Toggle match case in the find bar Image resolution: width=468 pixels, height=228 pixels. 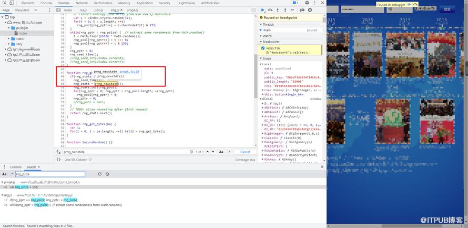pos(221,152)
